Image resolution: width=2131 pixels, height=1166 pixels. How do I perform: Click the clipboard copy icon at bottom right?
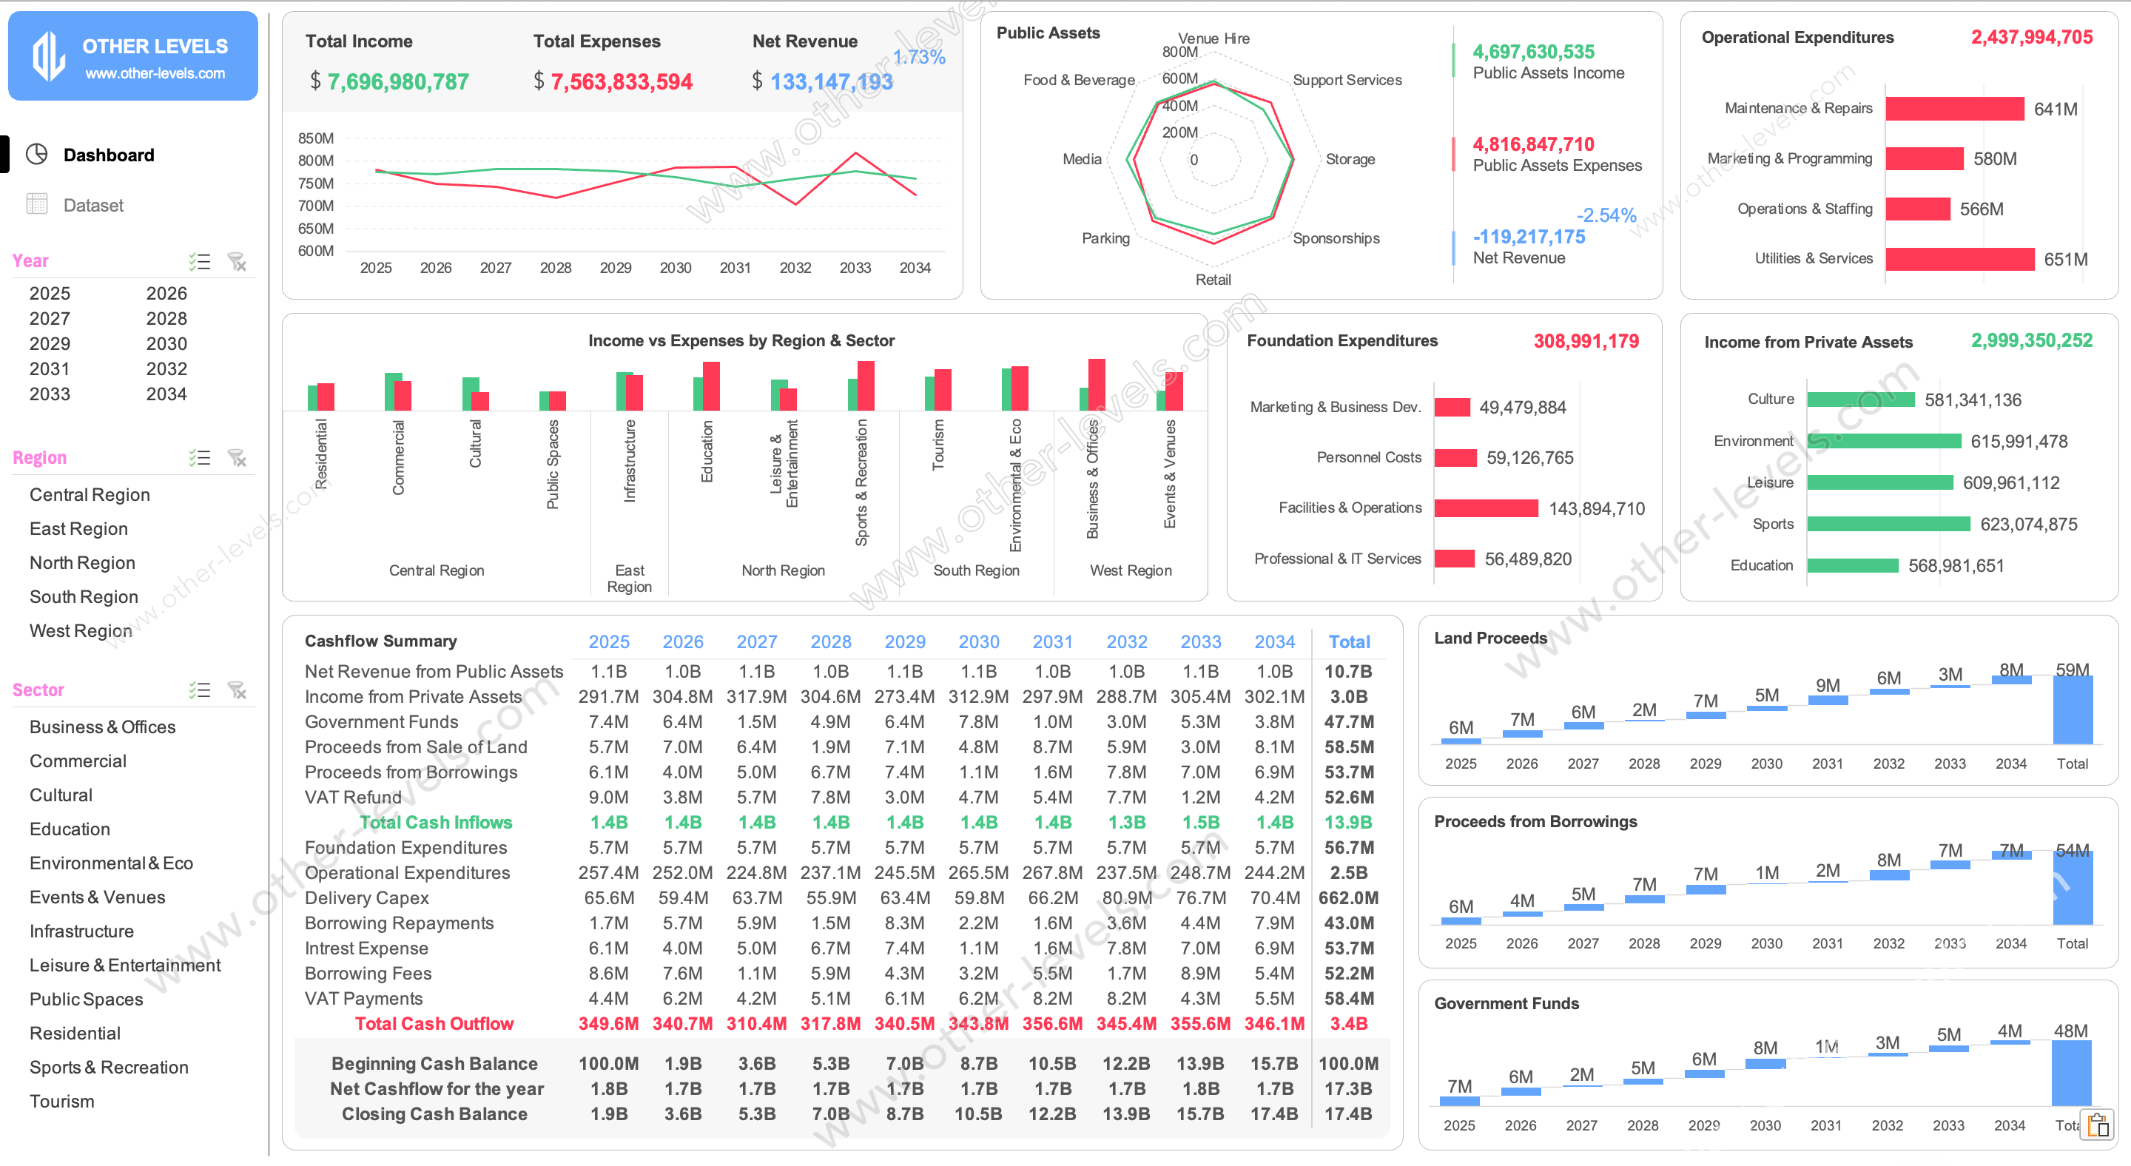click(2098, 1125)
